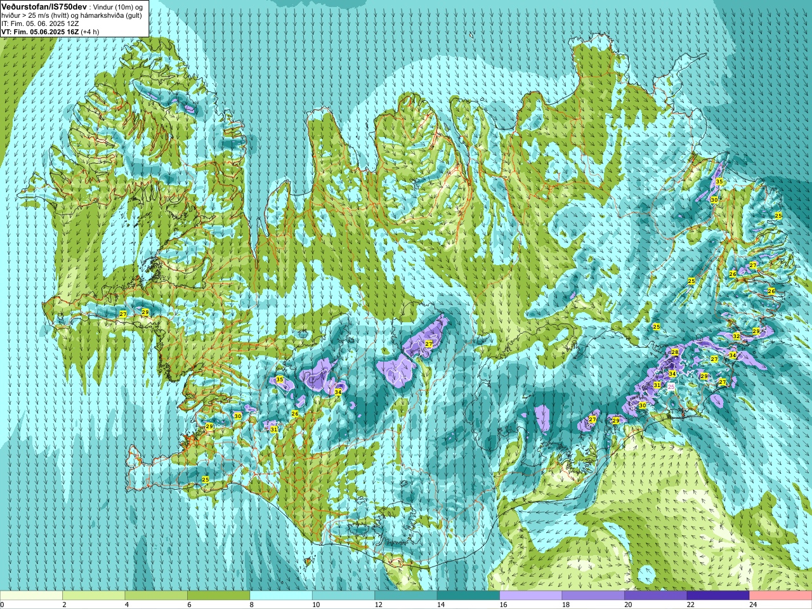Click the legend scale label '4'
The width and height of the screenshot is (812, 609).
point(127,605)
